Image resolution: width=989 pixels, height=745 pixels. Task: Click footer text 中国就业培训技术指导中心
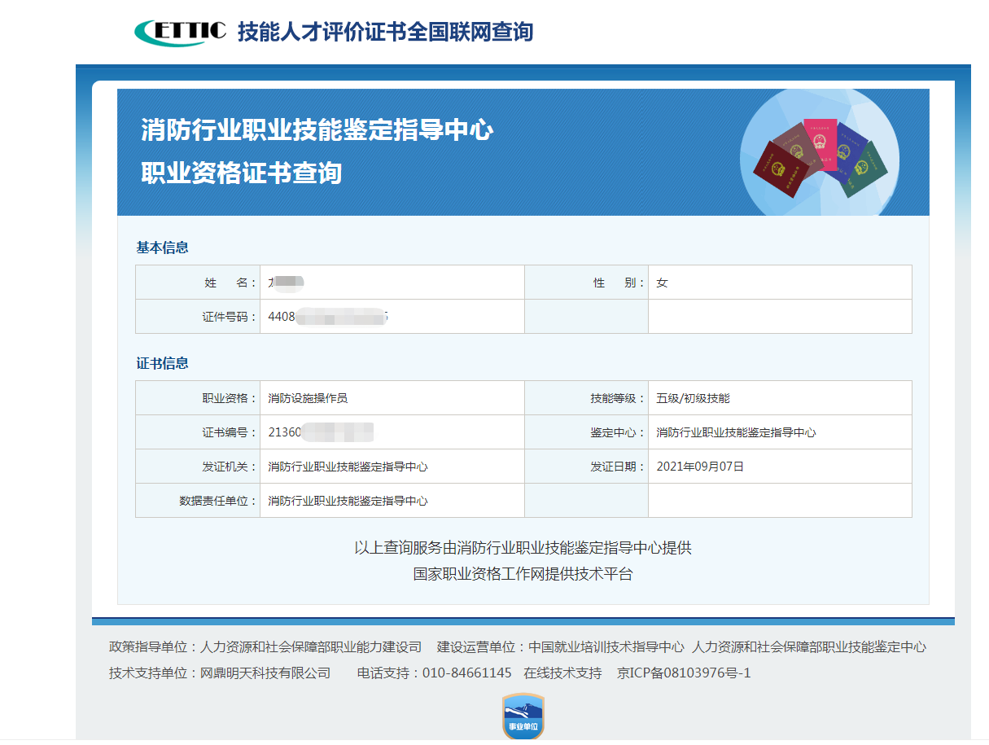(x=606, y=647)
